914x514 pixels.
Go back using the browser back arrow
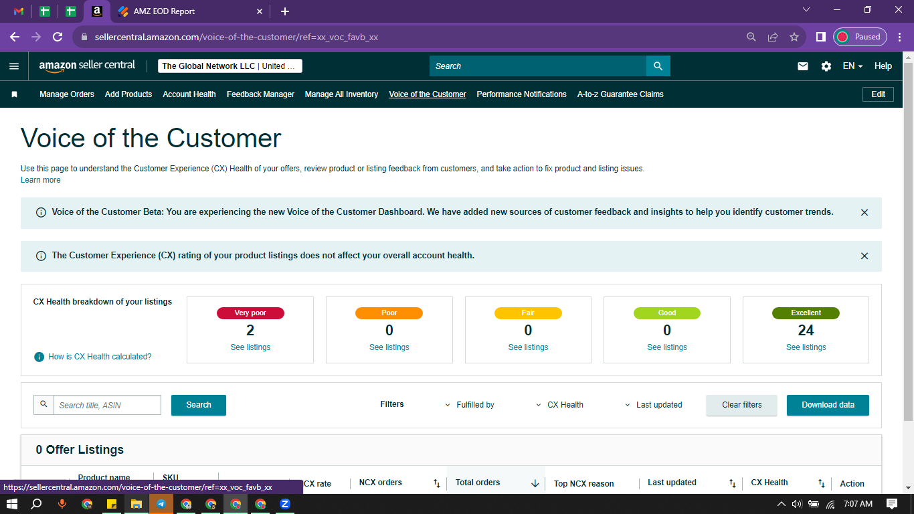(15, 37)
